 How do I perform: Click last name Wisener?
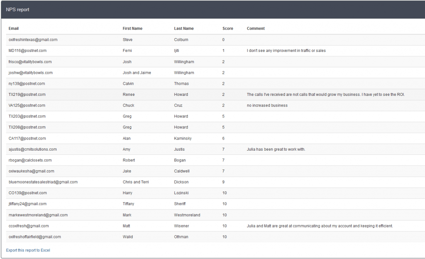click(x=181, y=226)
